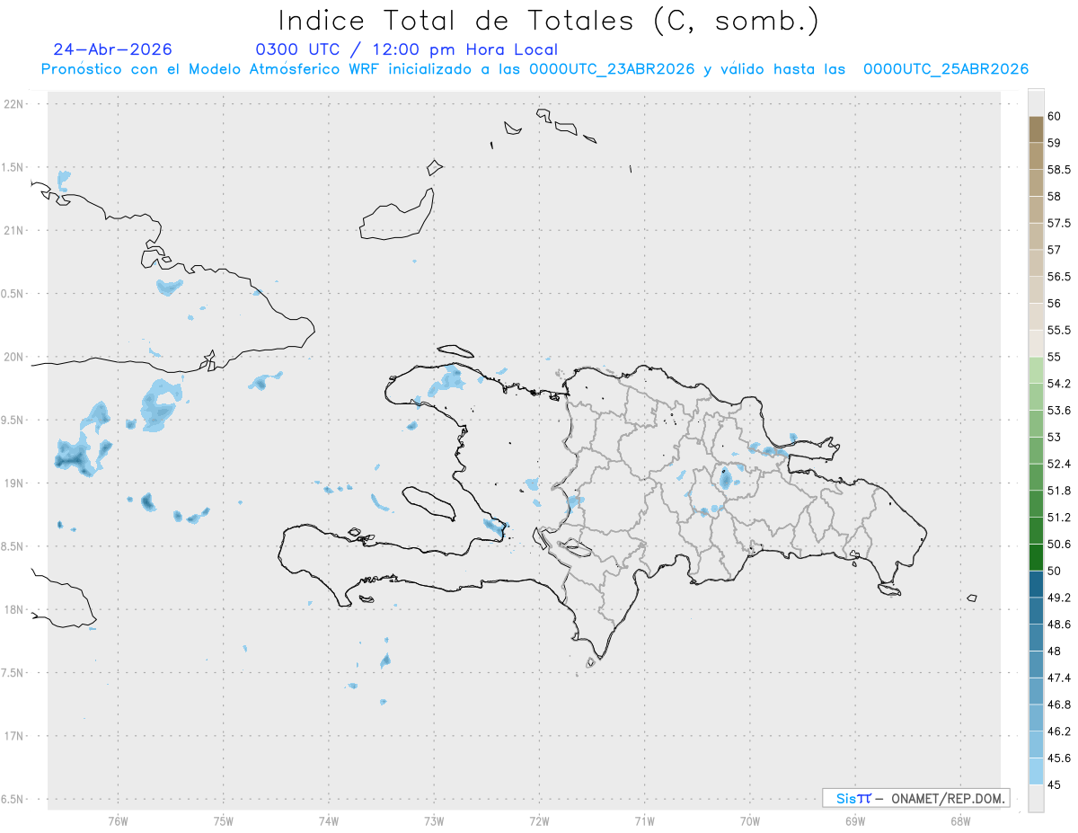Click the 70W longitude axis label
1078x833 pixels.
(750, 820)
